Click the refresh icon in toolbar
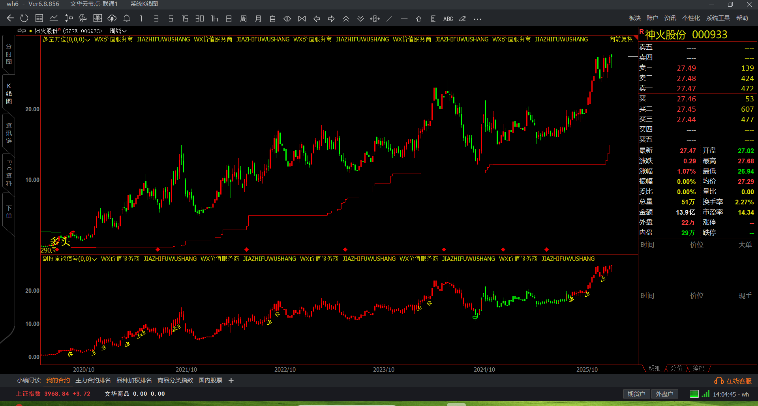The width and height of the screenshot is (758, 406). click(24, 19)
